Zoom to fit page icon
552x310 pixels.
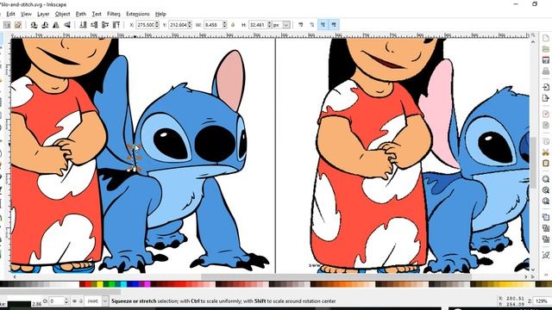(546, 201)
